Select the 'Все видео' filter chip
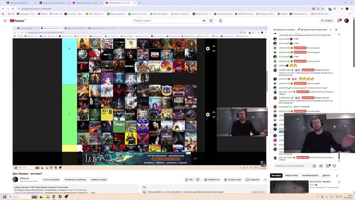Screen dimensions: 355x200 tap(276, 176)
